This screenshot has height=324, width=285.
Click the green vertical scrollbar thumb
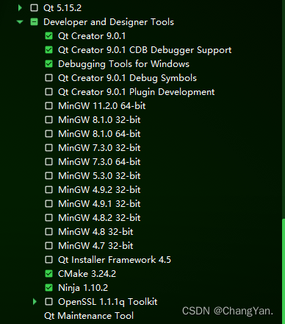[x=284, y=271]
